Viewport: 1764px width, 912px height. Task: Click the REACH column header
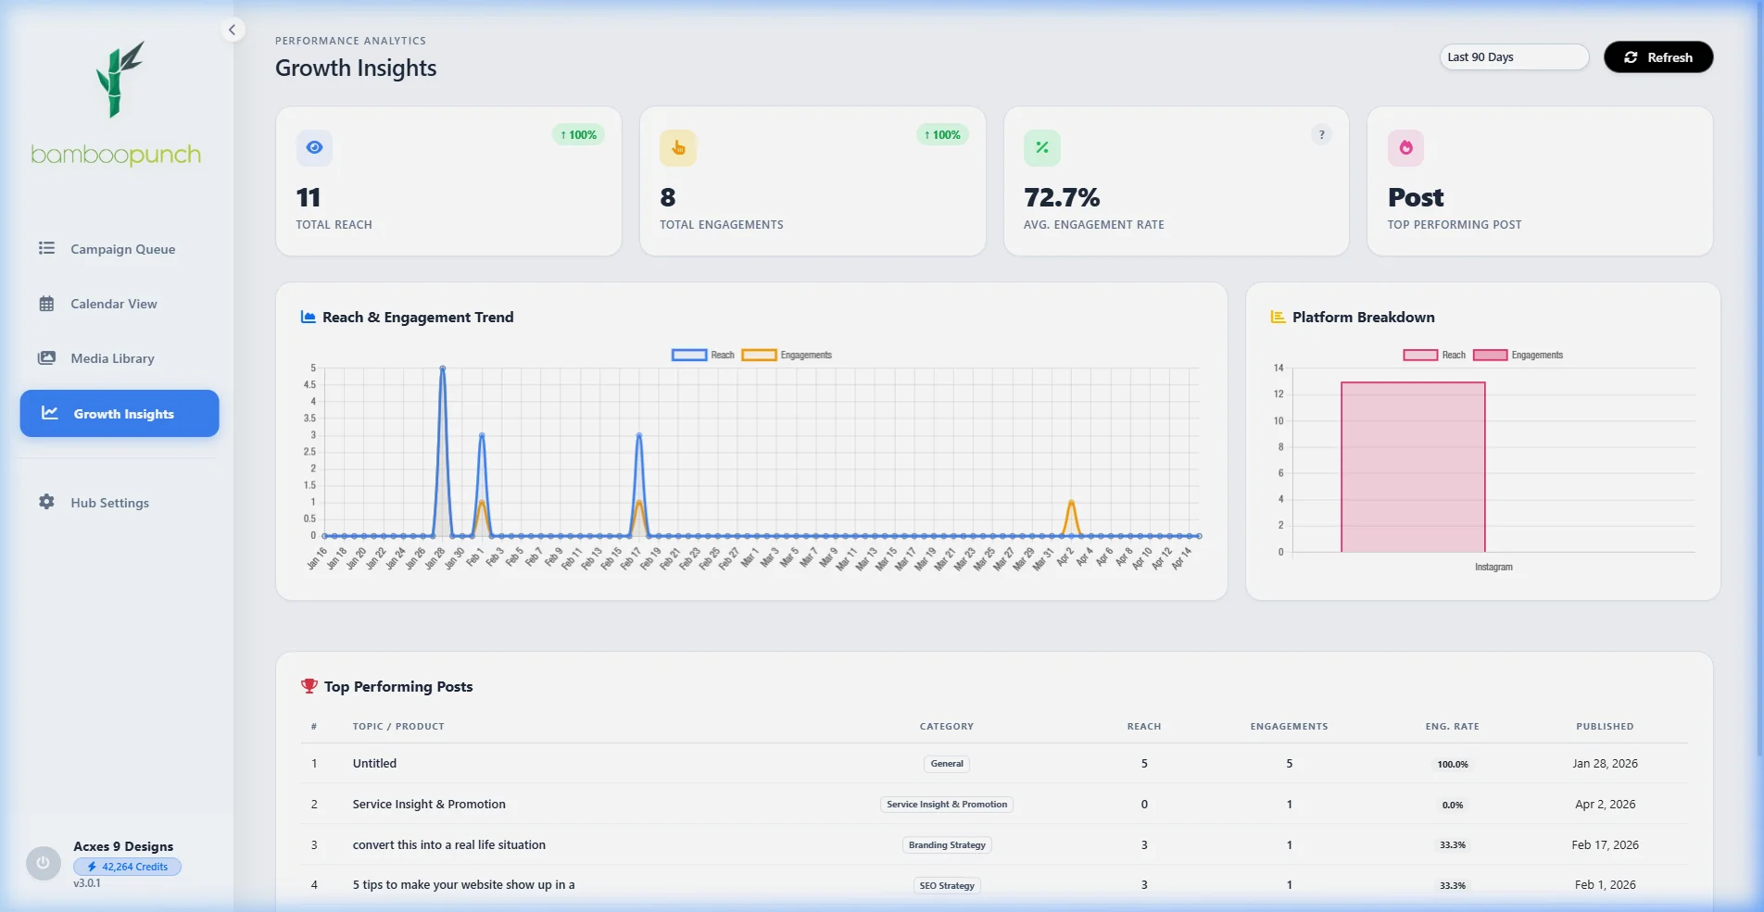1144,727
